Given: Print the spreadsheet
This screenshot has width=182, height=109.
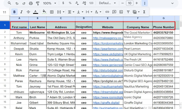Looking at the screenshot, I should 31,3.
